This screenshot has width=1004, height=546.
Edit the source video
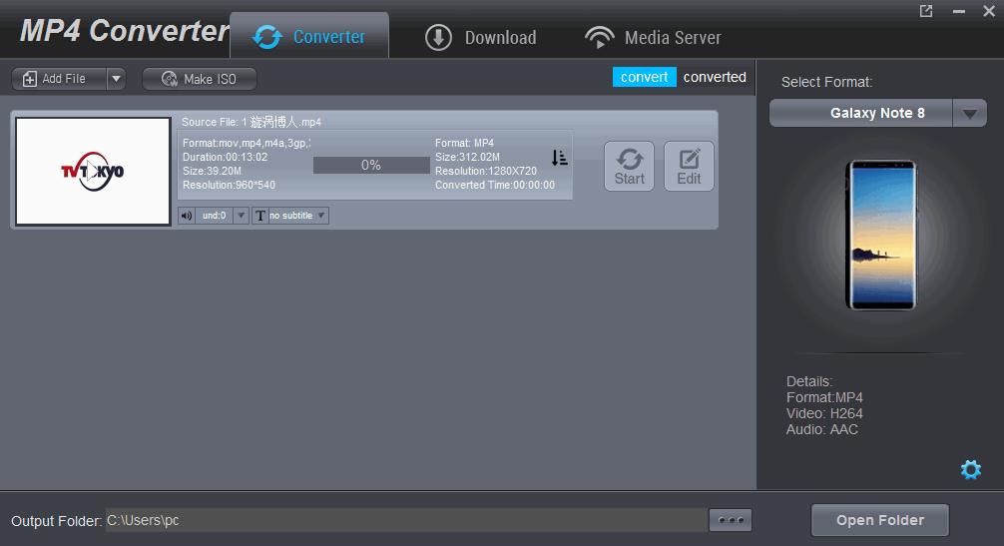(689, 167)
